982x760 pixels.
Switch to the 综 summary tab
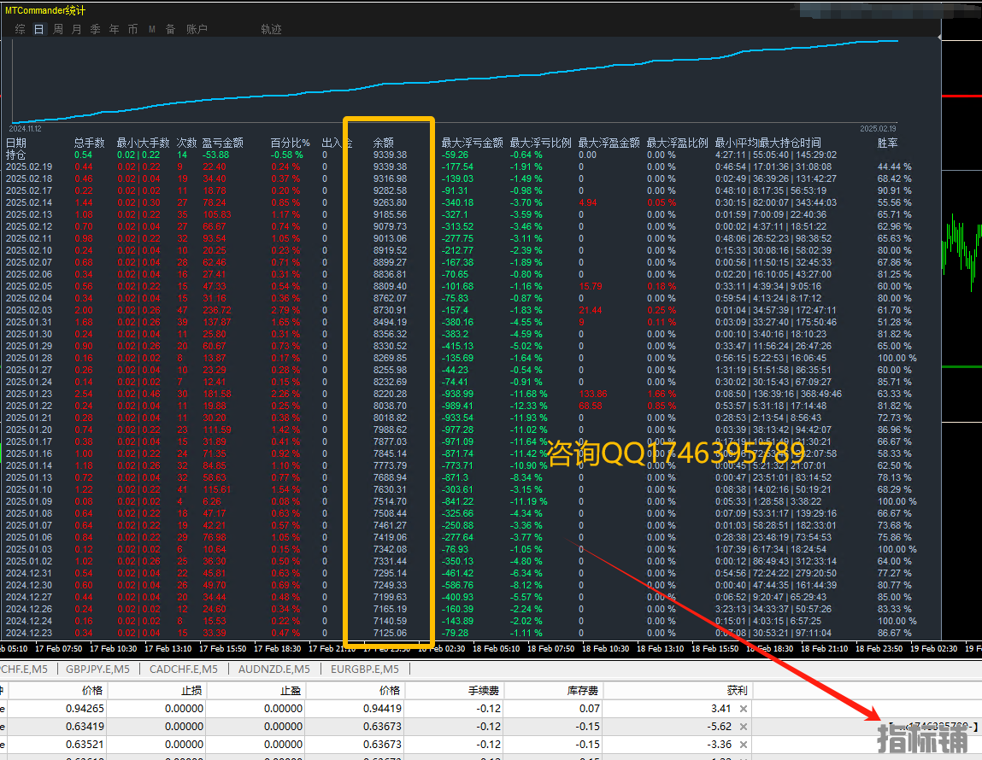(20, 29)
